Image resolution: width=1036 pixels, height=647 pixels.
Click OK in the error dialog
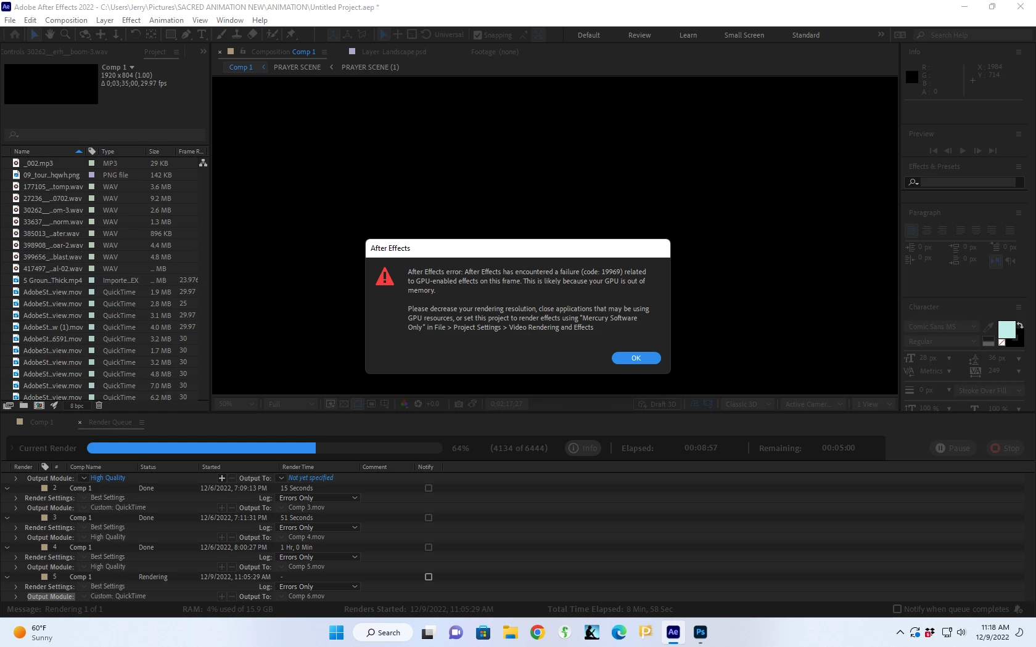pos(636,358)
